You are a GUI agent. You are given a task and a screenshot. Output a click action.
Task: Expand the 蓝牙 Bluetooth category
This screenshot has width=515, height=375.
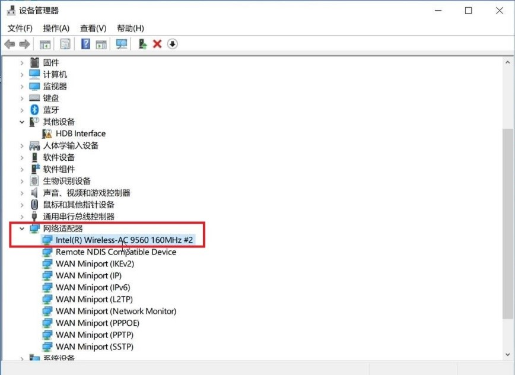[x=22, y=110]
